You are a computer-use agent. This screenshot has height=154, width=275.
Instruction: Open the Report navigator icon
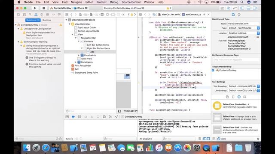59,15
